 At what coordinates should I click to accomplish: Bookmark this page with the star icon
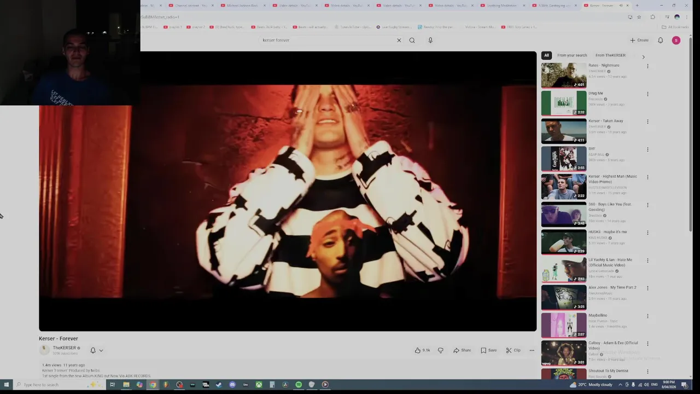(x=639, y=17)
